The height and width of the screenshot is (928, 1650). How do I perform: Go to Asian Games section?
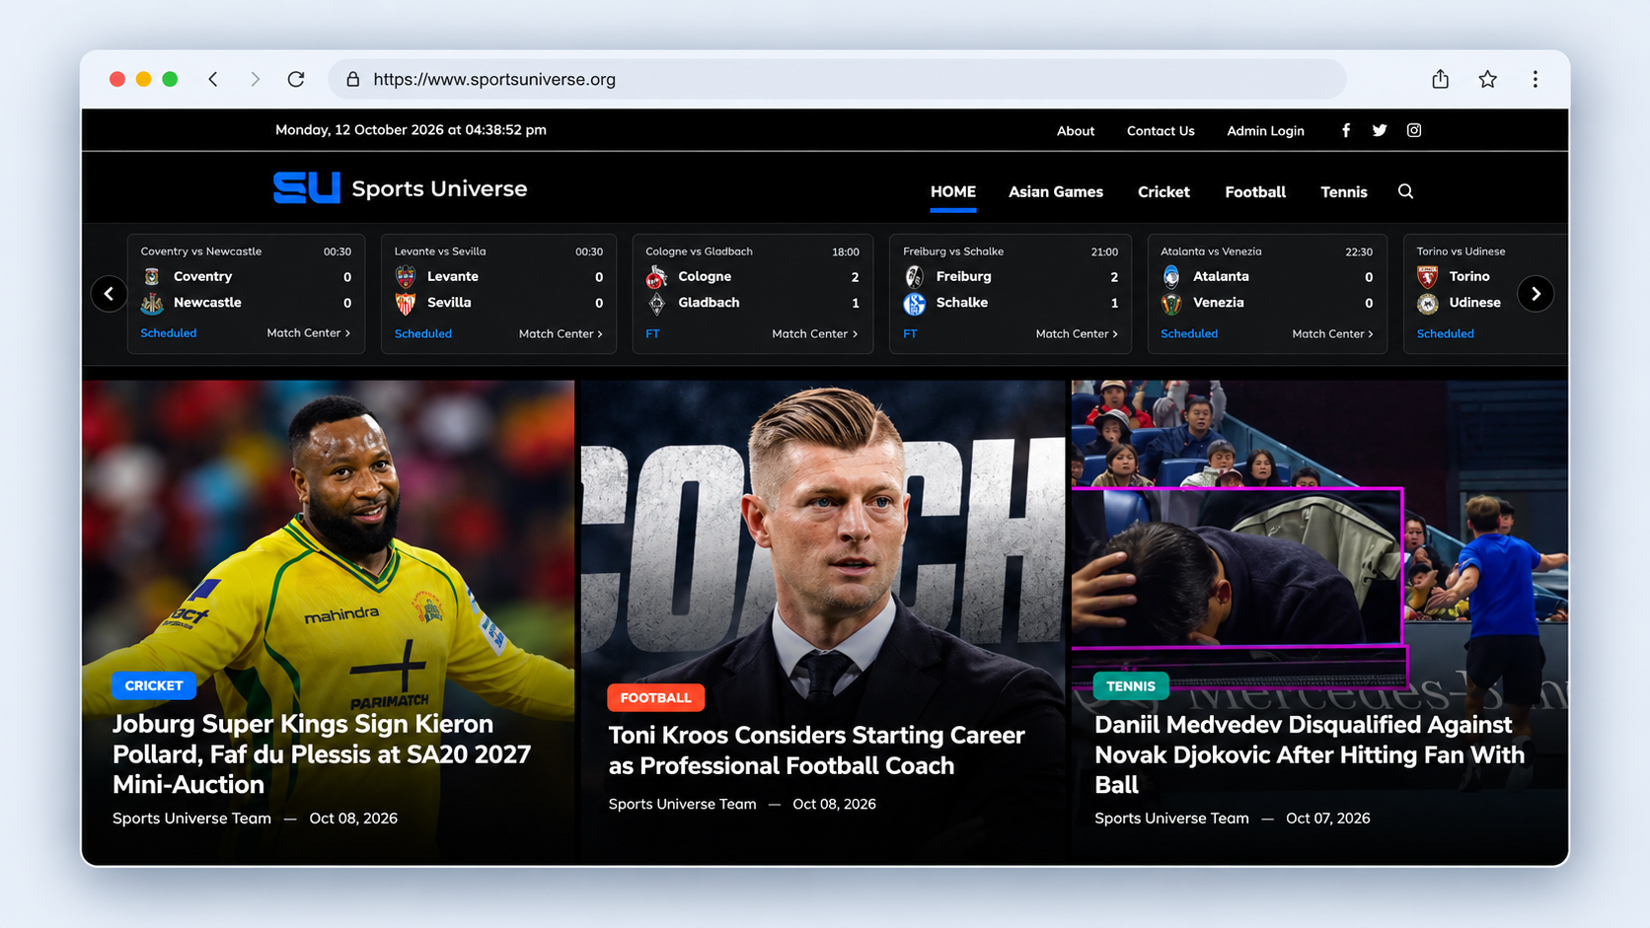click(x=1056, y=192)
